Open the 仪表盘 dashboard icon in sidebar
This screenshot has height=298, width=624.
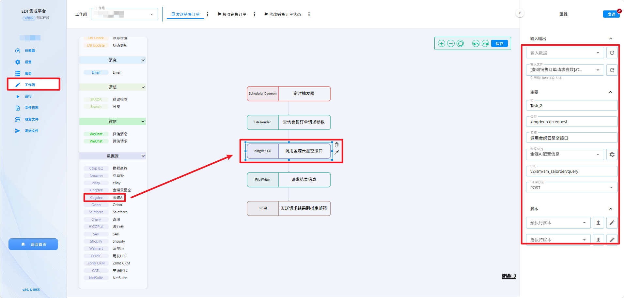(x=18, y=51)
